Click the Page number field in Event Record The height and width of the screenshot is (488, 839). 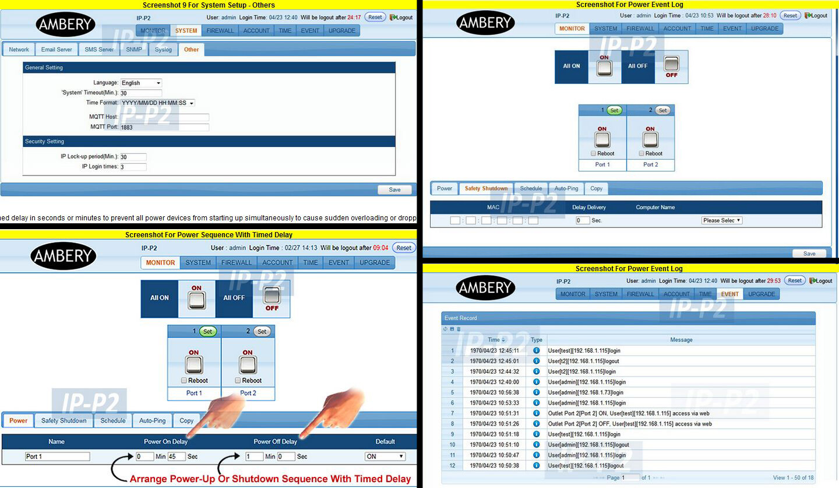630,478
